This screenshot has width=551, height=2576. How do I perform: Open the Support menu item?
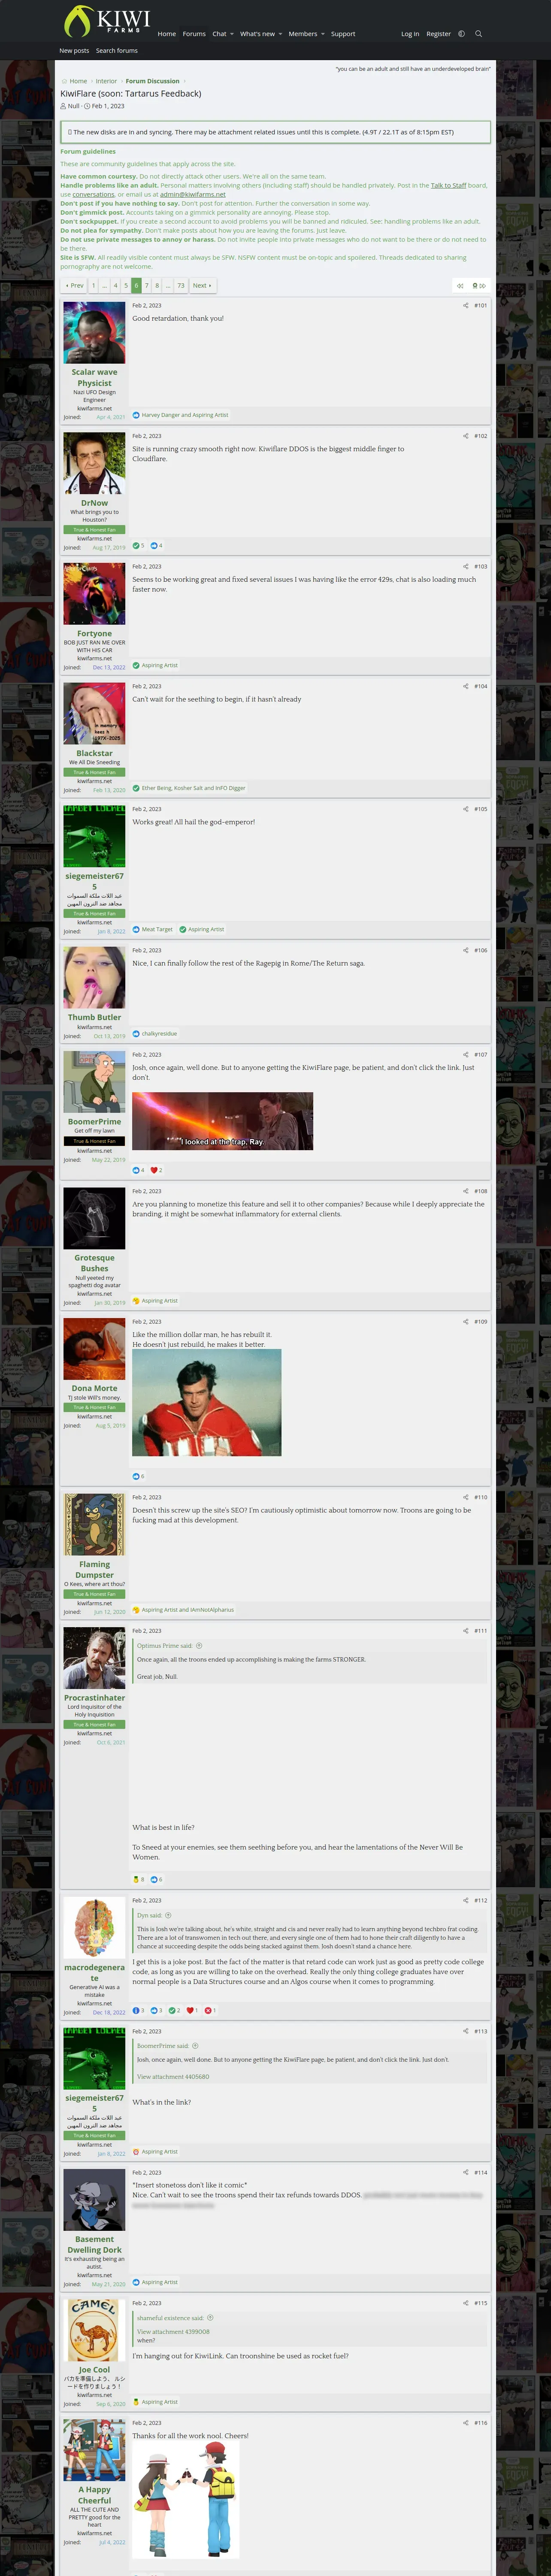click(x=343, y=34)
